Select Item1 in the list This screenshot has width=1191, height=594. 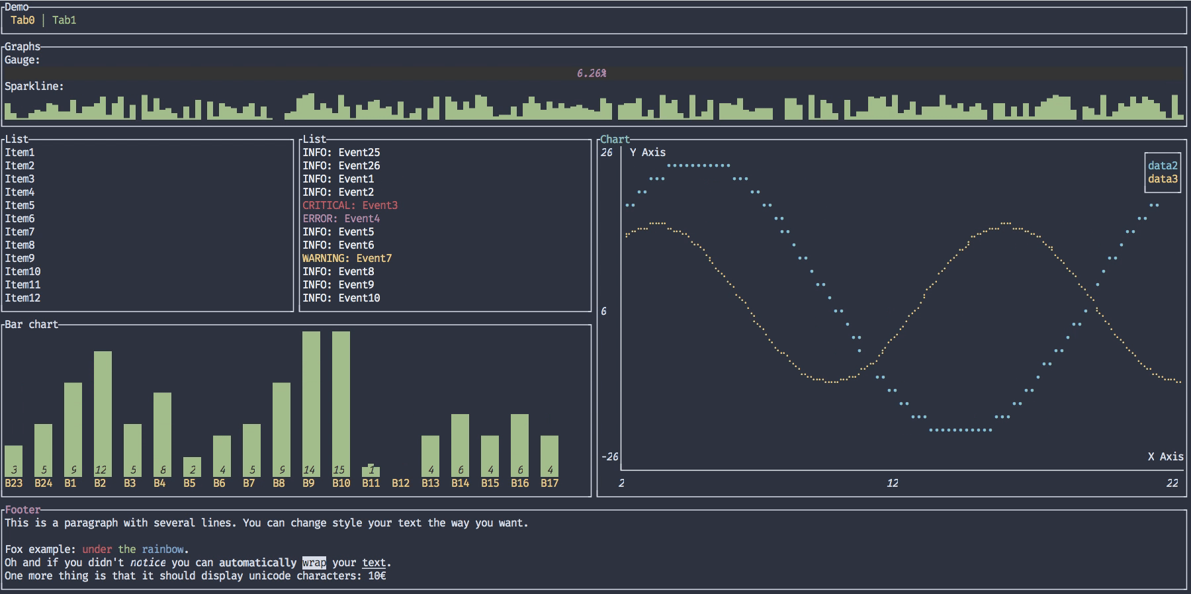click(x=20, y=153)
